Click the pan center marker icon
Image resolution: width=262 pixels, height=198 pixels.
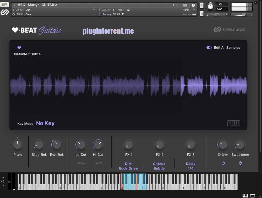[217, 15]
